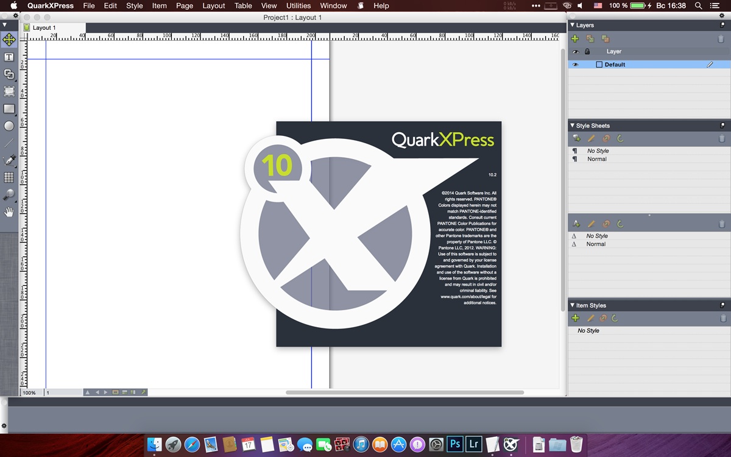This screenshot has width=731, height=457.
Task: Click the horizontal scrollbar
Action: coord(404,392)
